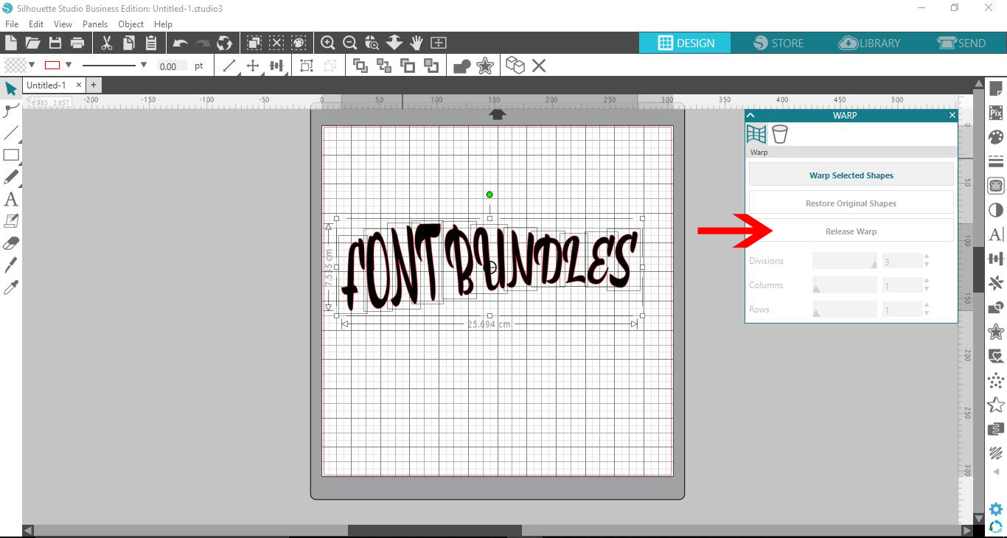
Task: Click the Release Warp button
Action: click(x=851, y=231)
